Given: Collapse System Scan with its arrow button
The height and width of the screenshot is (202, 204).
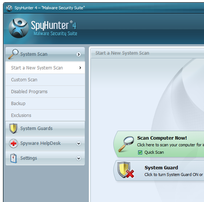Looking at the screenshot, I should coord(78,54).
